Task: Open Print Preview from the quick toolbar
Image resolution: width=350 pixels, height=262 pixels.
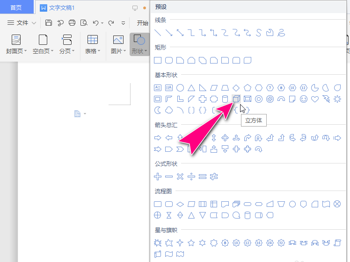Action: pos(84,23)
